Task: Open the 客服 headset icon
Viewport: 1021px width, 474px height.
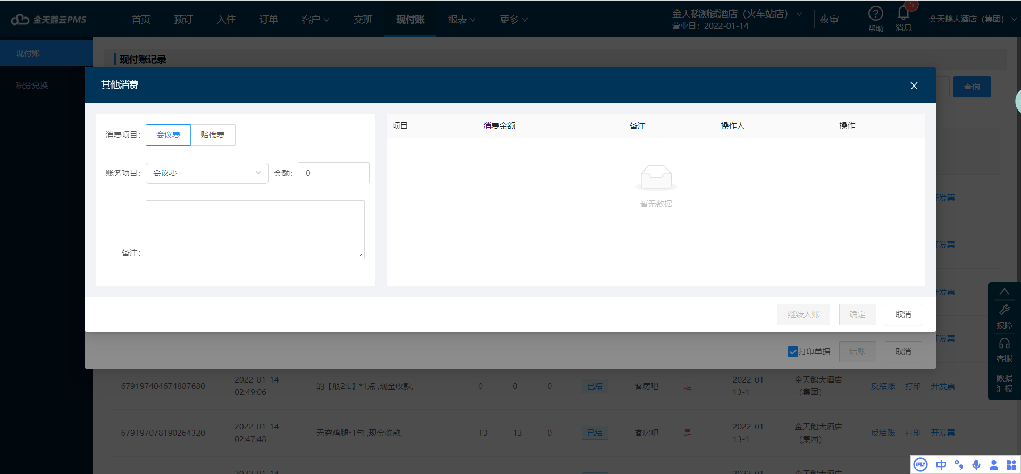Action: [1005, 343]
